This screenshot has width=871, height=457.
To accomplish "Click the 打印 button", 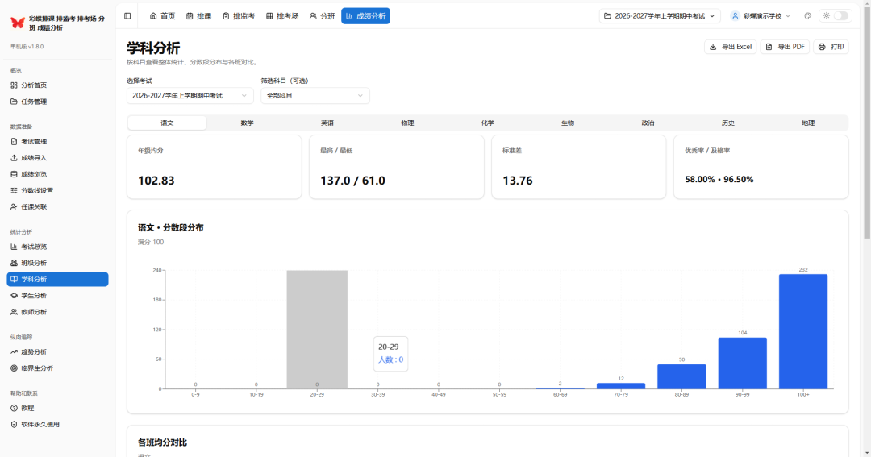I will [x=831, y=47].
